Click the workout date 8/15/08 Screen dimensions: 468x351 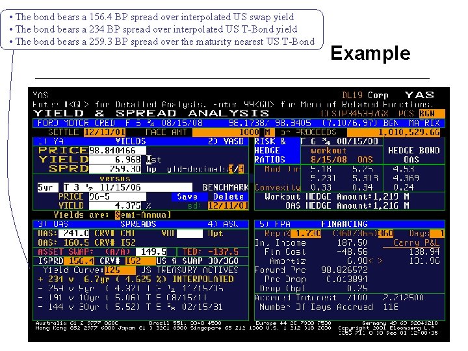[329, 160]
